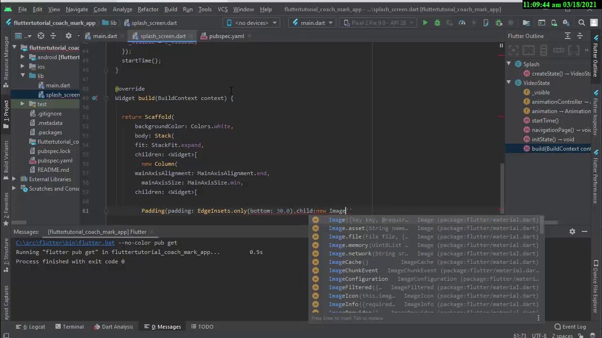Open the VCS menu
The height and width of the screenshot is (338, 602).
[222, 9]
